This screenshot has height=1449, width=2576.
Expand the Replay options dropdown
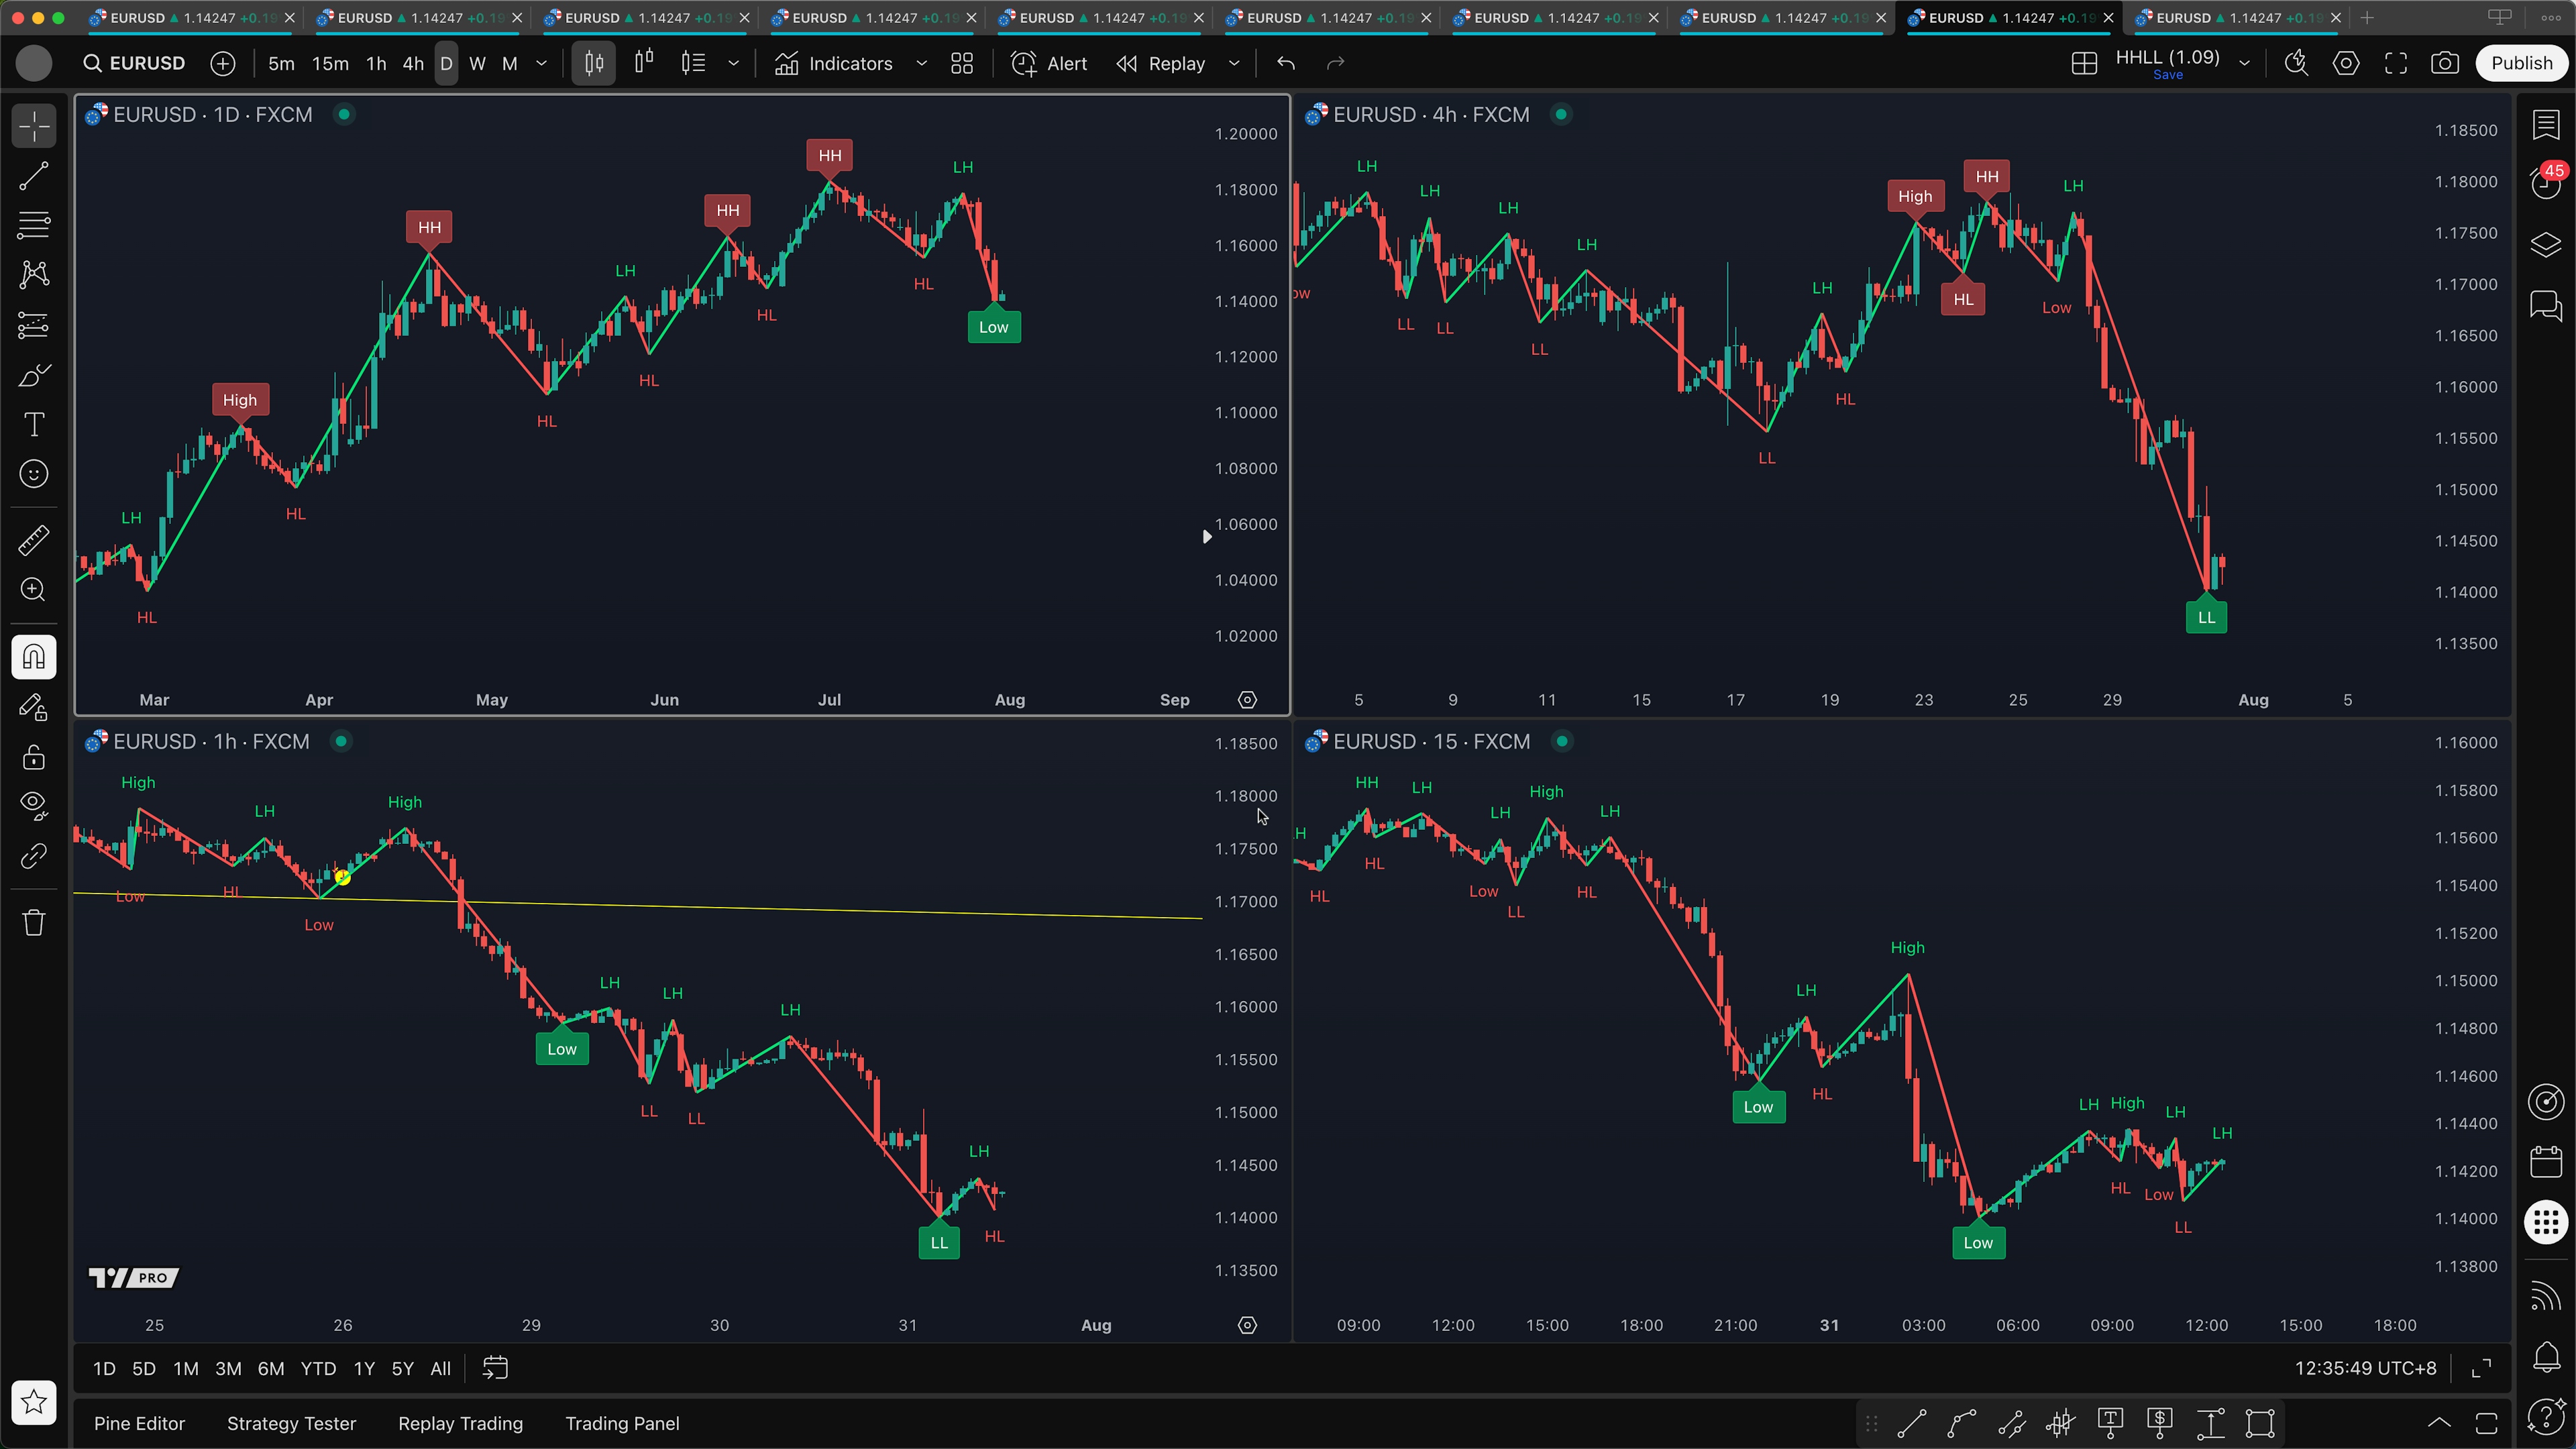pyautogui.click(x=1234, y=63)
